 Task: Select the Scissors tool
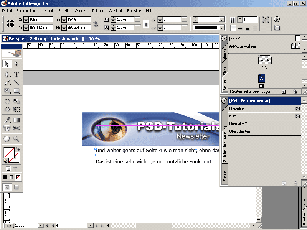(x=17, y=128)
